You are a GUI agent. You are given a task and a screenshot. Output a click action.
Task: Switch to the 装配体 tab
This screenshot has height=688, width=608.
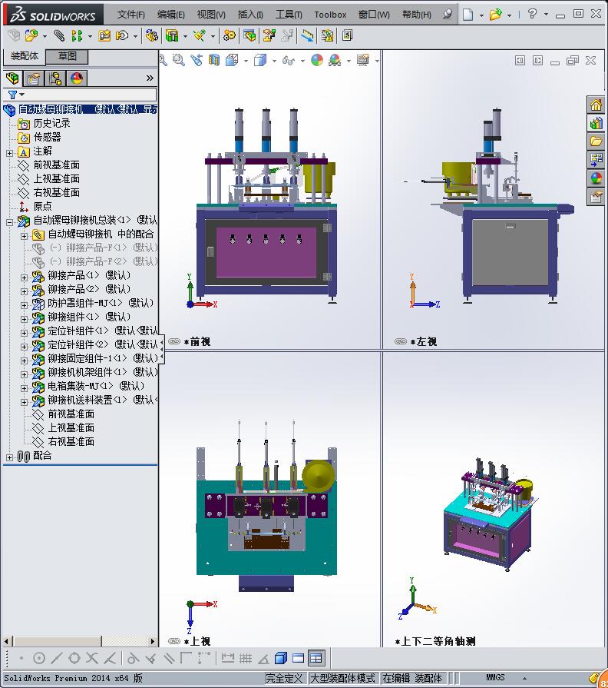[25, 56]
